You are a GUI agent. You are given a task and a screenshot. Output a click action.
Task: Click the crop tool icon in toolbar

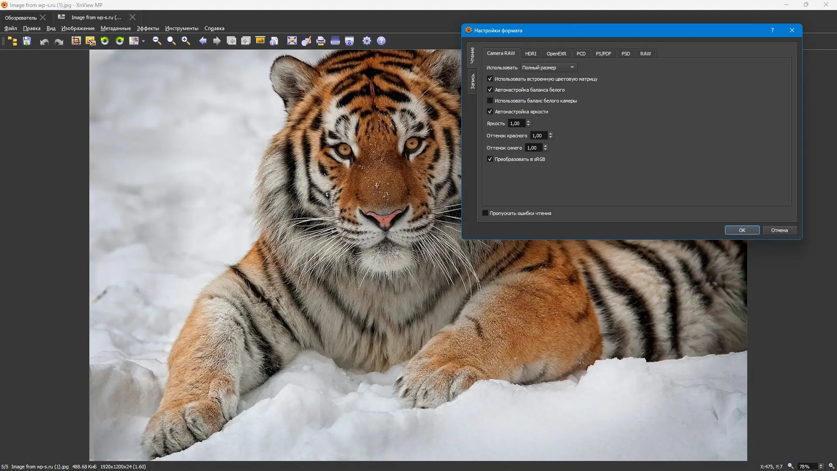(x=76, y=41)
